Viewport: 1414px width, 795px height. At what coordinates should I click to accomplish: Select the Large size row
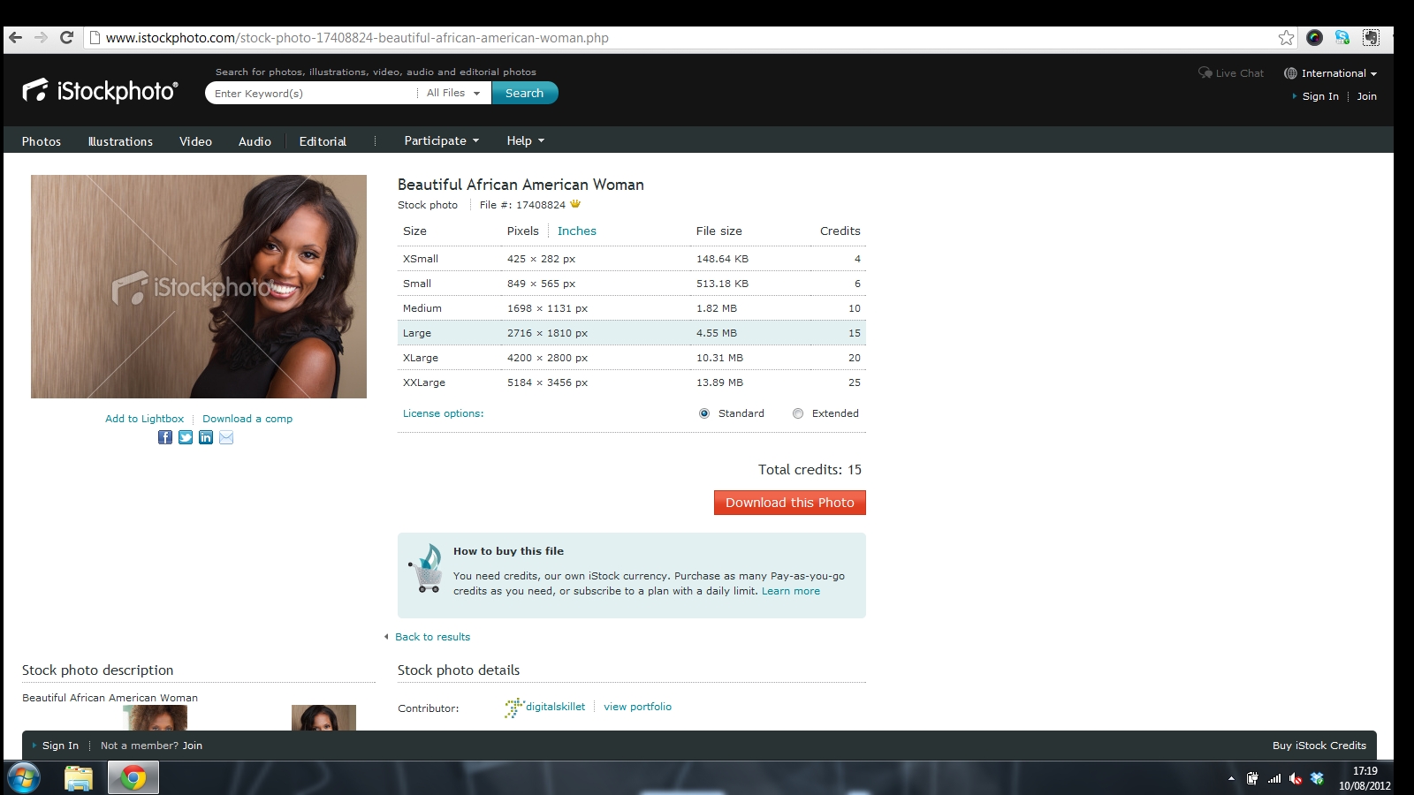click(x=632, y=333)
